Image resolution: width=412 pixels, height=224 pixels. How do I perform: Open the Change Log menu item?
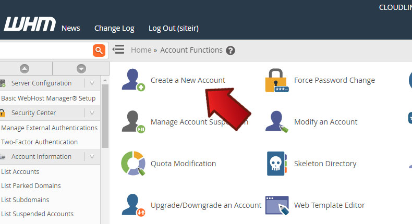pos(114,28)
